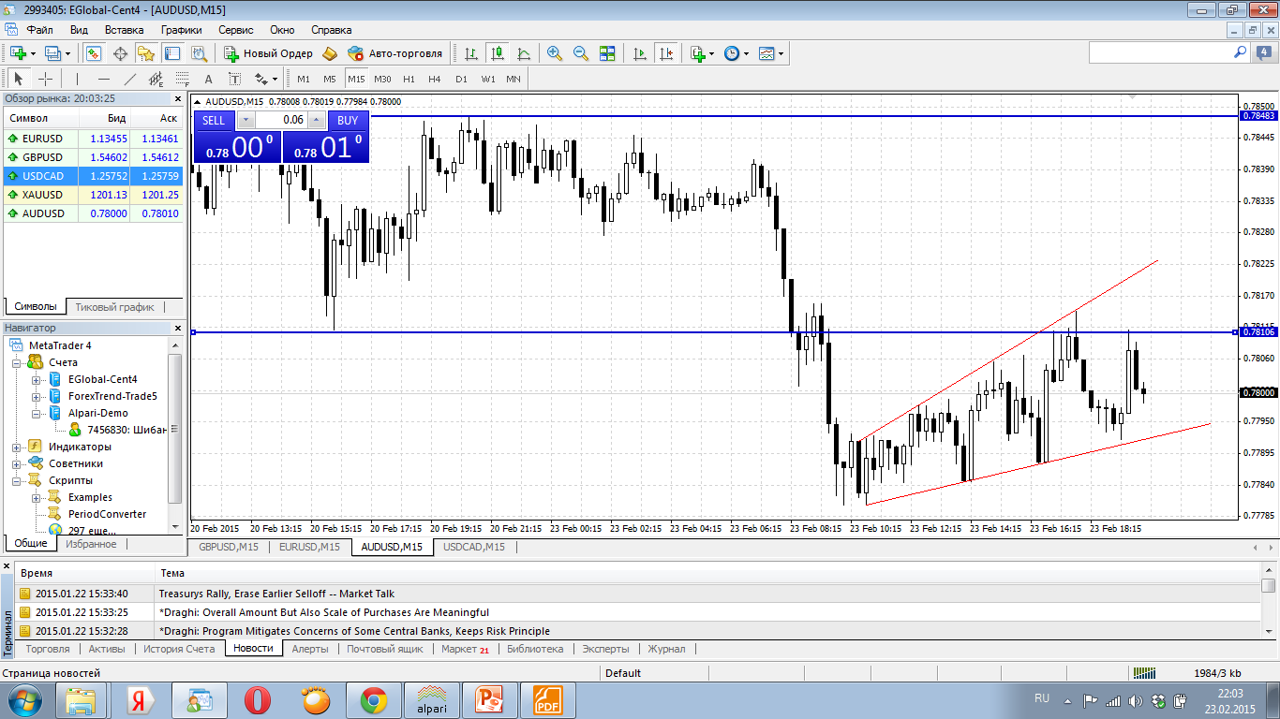Switch the chart to candlestick mode
1280x719 pixels.
(497, 53)
